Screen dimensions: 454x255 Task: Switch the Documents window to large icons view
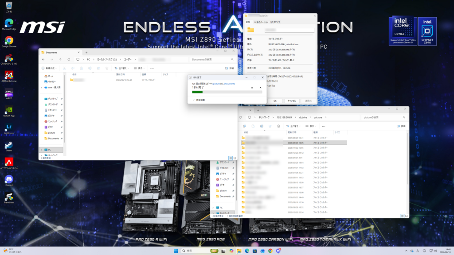tap(235, 158)
